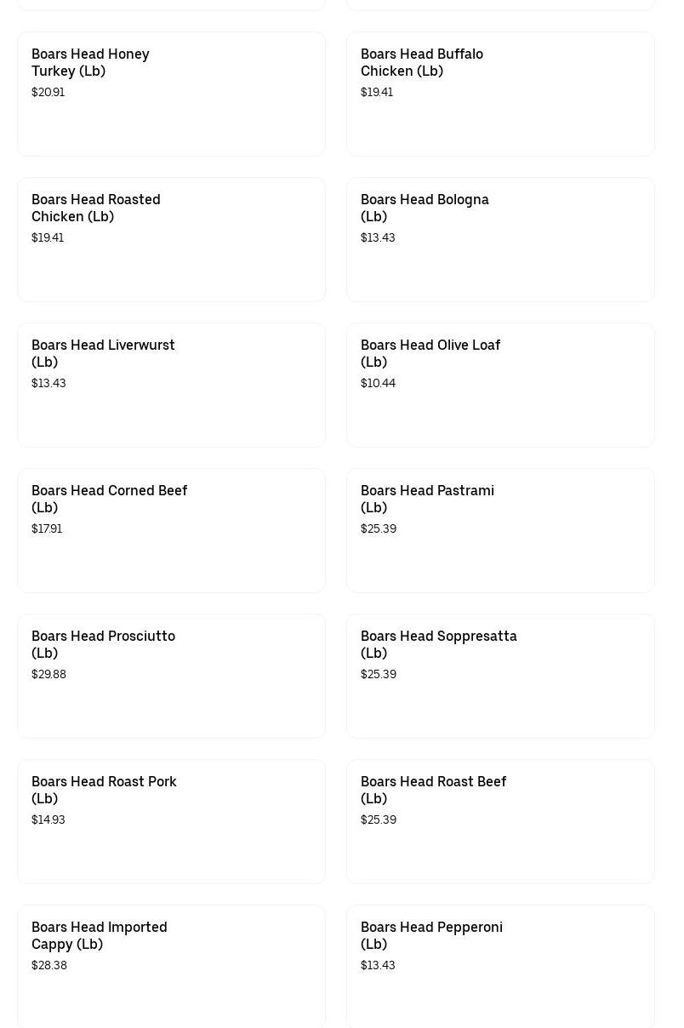The height and width of the screenshot is (1028, 684).
Task: View Boars Head Prosciutto details
Action: coord(171,677)
